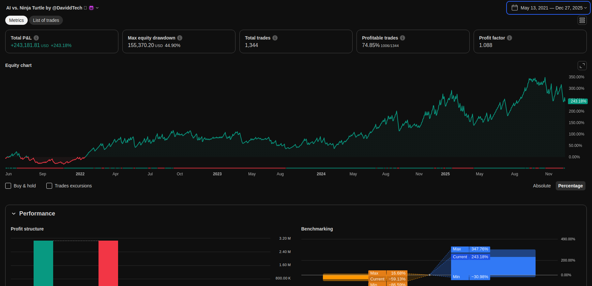Switch to the List of trades tab
Viewport: 592px width, 286px height.
click(x=46, y=20)
